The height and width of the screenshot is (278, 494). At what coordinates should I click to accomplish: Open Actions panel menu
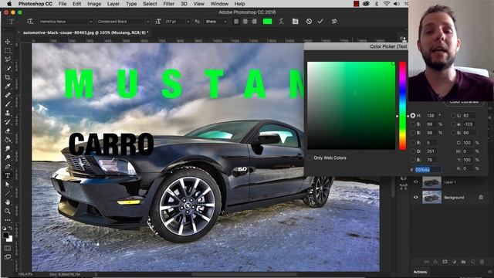point(489,271)
